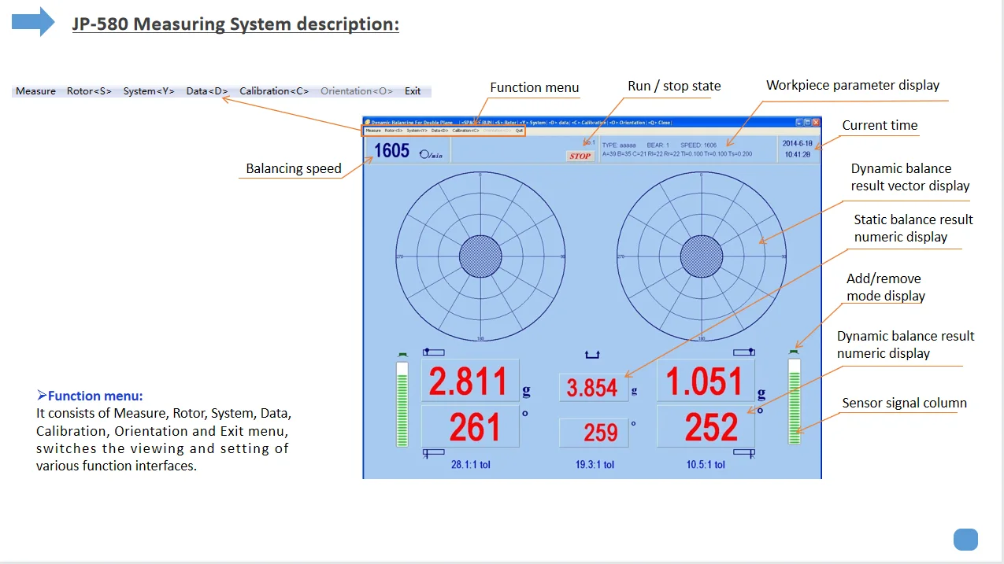Open Rotor<S> in the enlarged menu bar
This screenshot has width=1004, height=564.
[x=89, y=91]
